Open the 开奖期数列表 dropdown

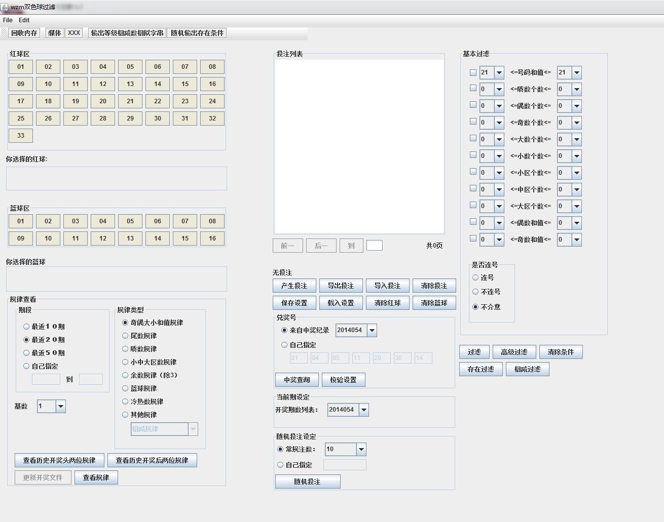[364, 410]
